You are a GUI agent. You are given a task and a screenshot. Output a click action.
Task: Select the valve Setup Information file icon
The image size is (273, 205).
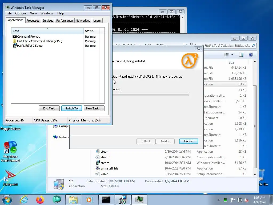pyautogui.click(x=98, y=174)
